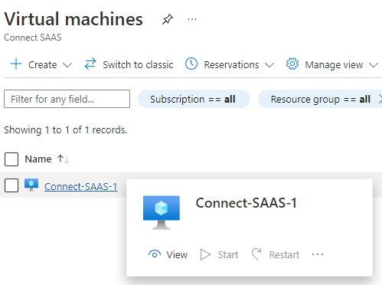
Task: Tick the checkbox for Connect-SAAS-1 row
Action: coord(11,185)
